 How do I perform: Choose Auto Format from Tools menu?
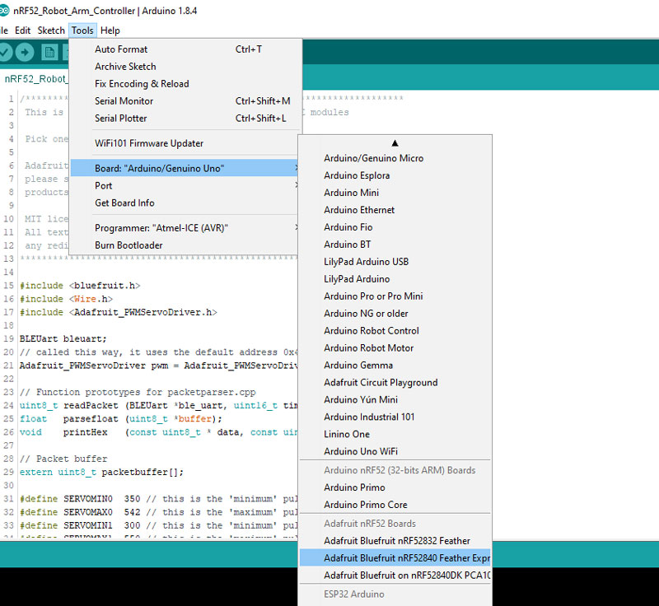coord(121,49)
